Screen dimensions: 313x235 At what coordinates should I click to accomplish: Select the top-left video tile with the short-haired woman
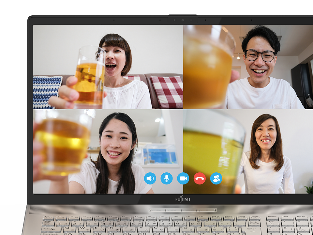coord(108,67)
